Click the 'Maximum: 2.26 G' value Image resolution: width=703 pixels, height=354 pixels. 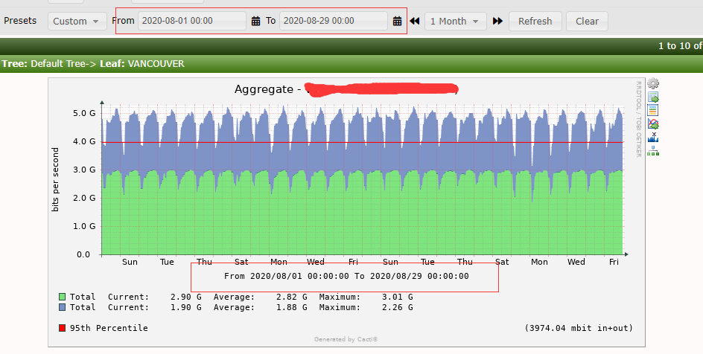pyautogui.click(x=366, y=307)
